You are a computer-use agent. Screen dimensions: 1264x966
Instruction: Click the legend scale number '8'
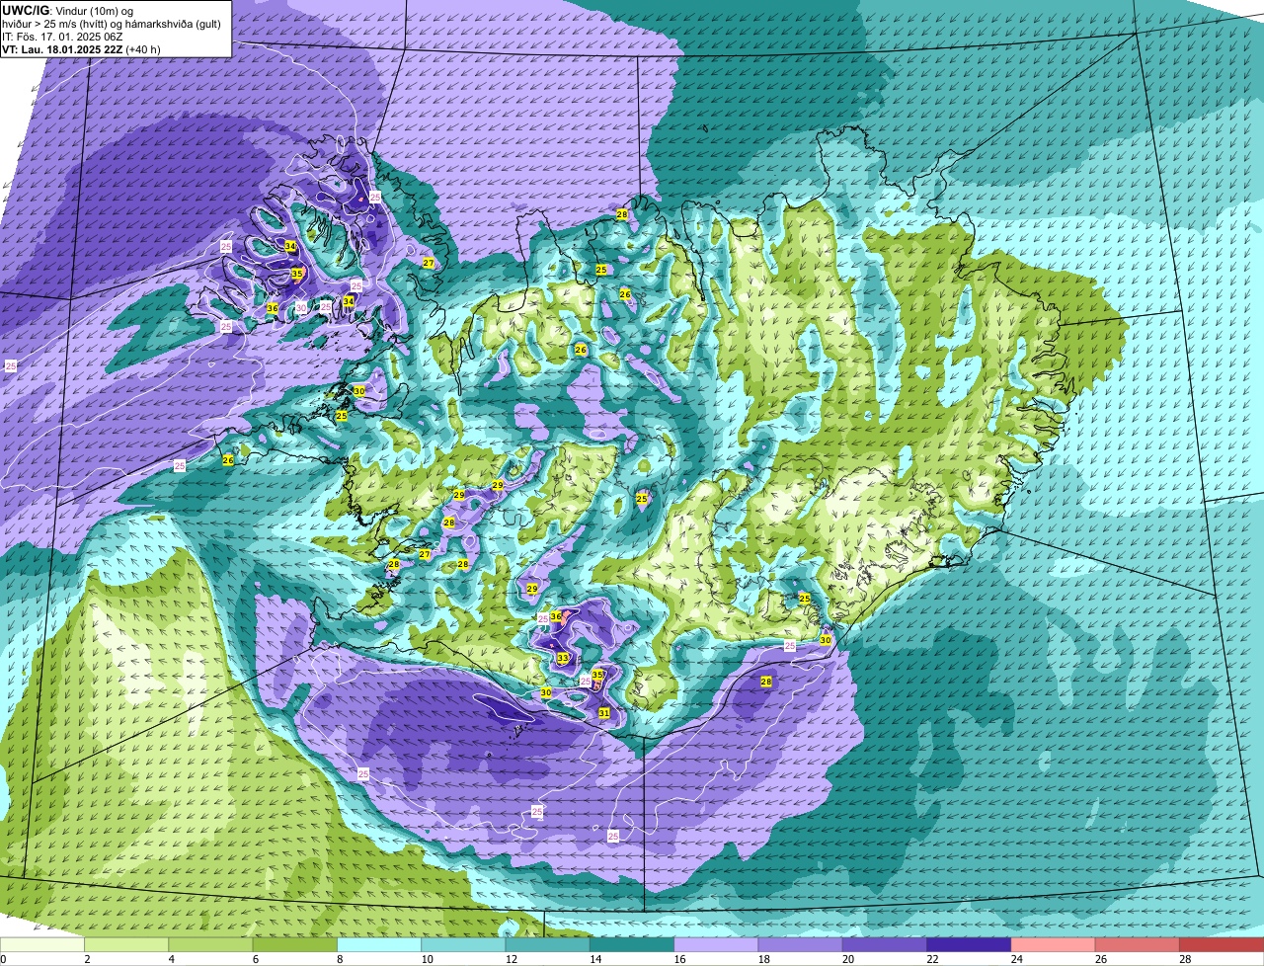(x=340, y=959)
